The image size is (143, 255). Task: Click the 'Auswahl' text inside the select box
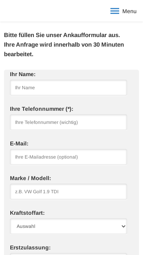click(26, 226)
